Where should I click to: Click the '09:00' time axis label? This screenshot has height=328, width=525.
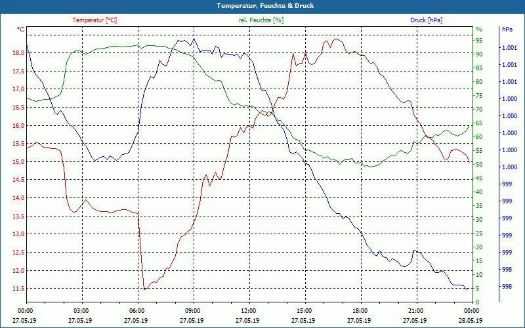192,311
